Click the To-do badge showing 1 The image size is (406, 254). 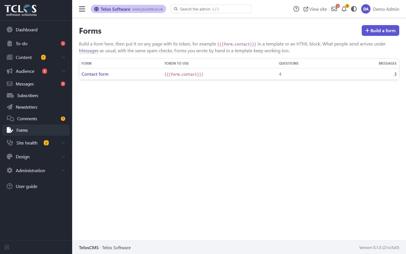pos(63,43)
